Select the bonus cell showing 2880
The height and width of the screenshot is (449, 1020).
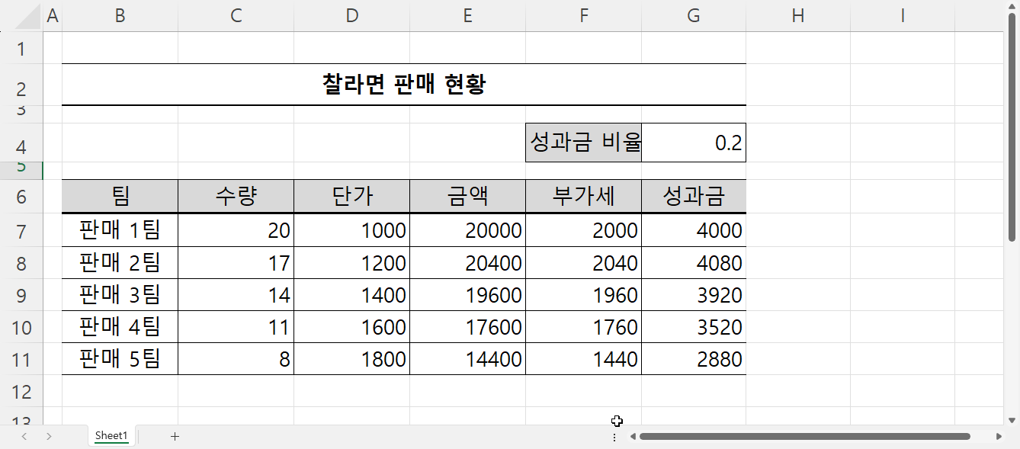[694, 359]
